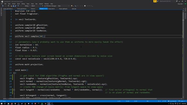
Task: Click the Task View taskbar icon
Action: pyautogui.click(x=5, y=104)
